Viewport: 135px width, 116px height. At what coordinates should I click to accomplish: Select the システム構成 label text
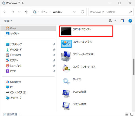(80, 104)
